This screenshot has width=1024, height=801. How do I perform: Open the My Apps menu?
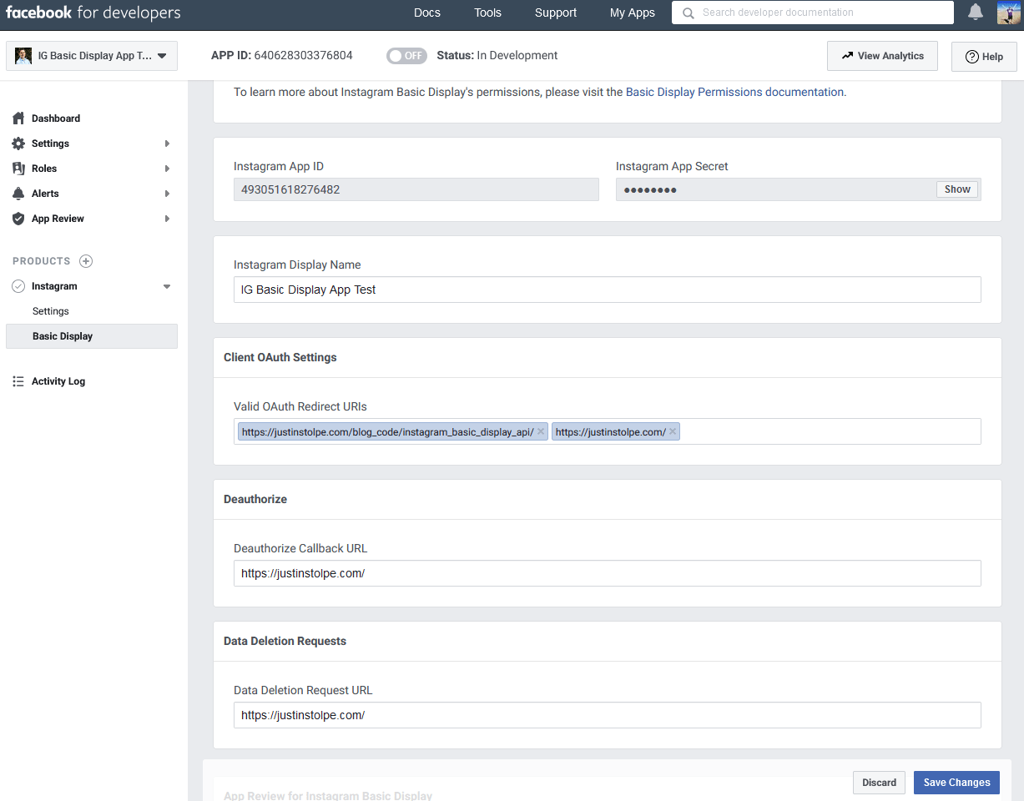tap(633, 13)
